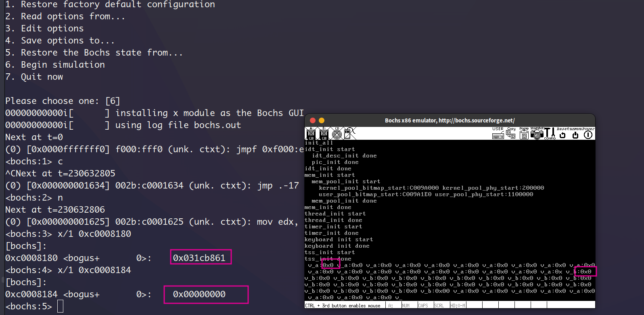Viewport: 644px width, 315px height.
Task: Toggle the mouse capture icon
Action: click(x=350, y=133)
